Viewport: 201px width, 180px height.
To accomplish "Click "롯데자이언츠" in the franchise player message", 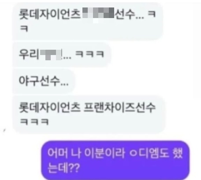I will tap(50, 107).
